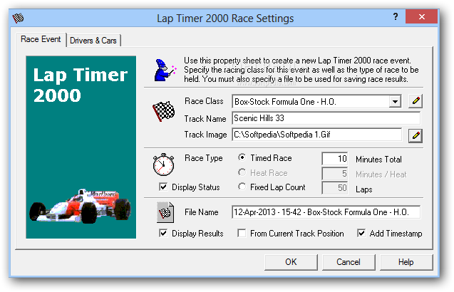Click the pencil browse icon beside Track Image
The height and width of the screenshot is (292, 454).
click(416, 135)
